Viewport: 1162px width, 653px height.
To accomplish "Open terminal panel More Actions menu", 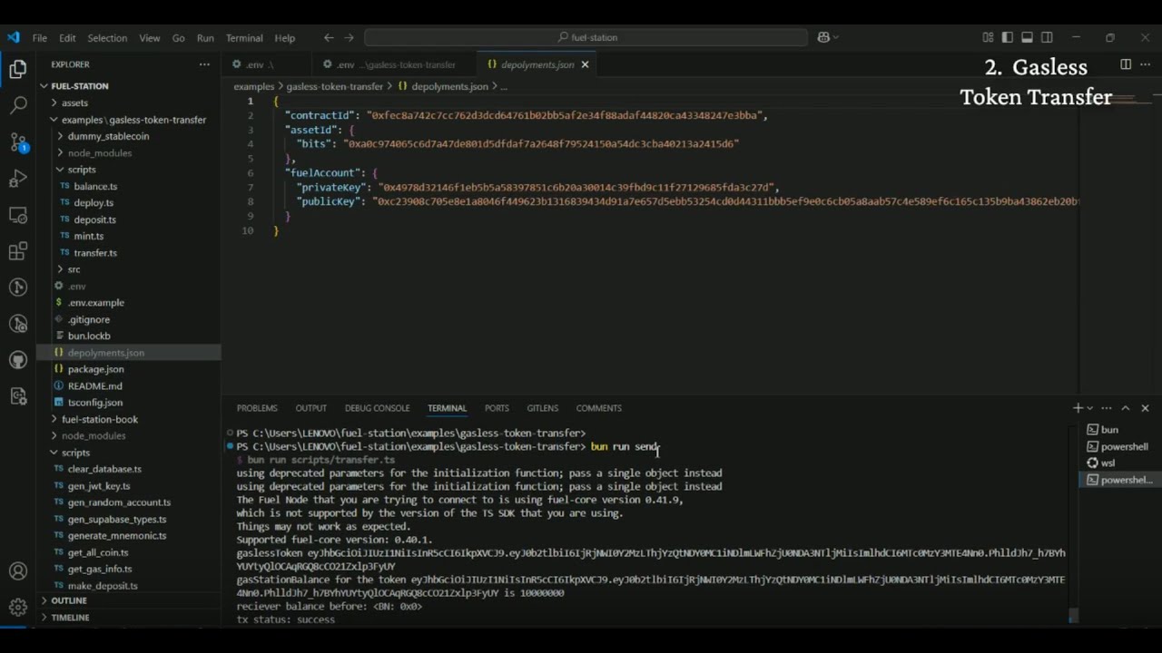I will coord(1108,408).
